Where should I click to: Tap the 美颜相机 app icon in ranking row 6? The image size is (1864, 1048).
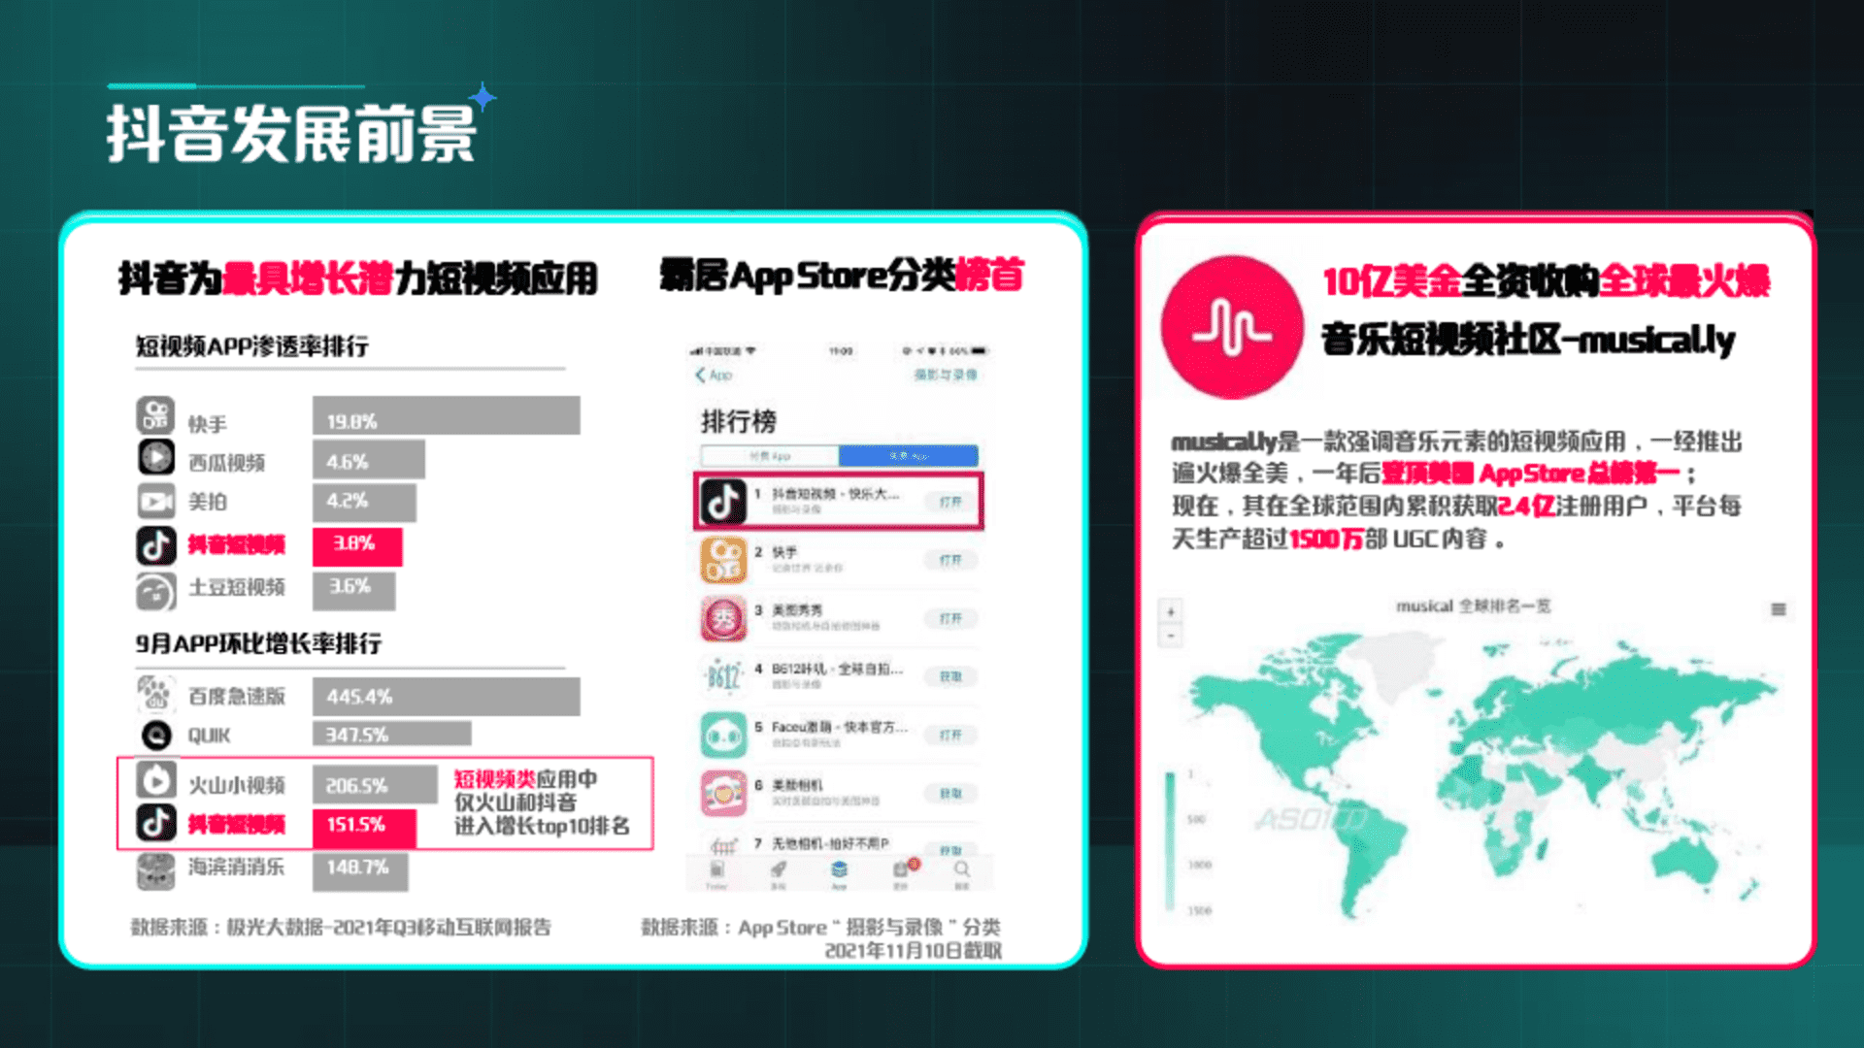tap(724, 793)
